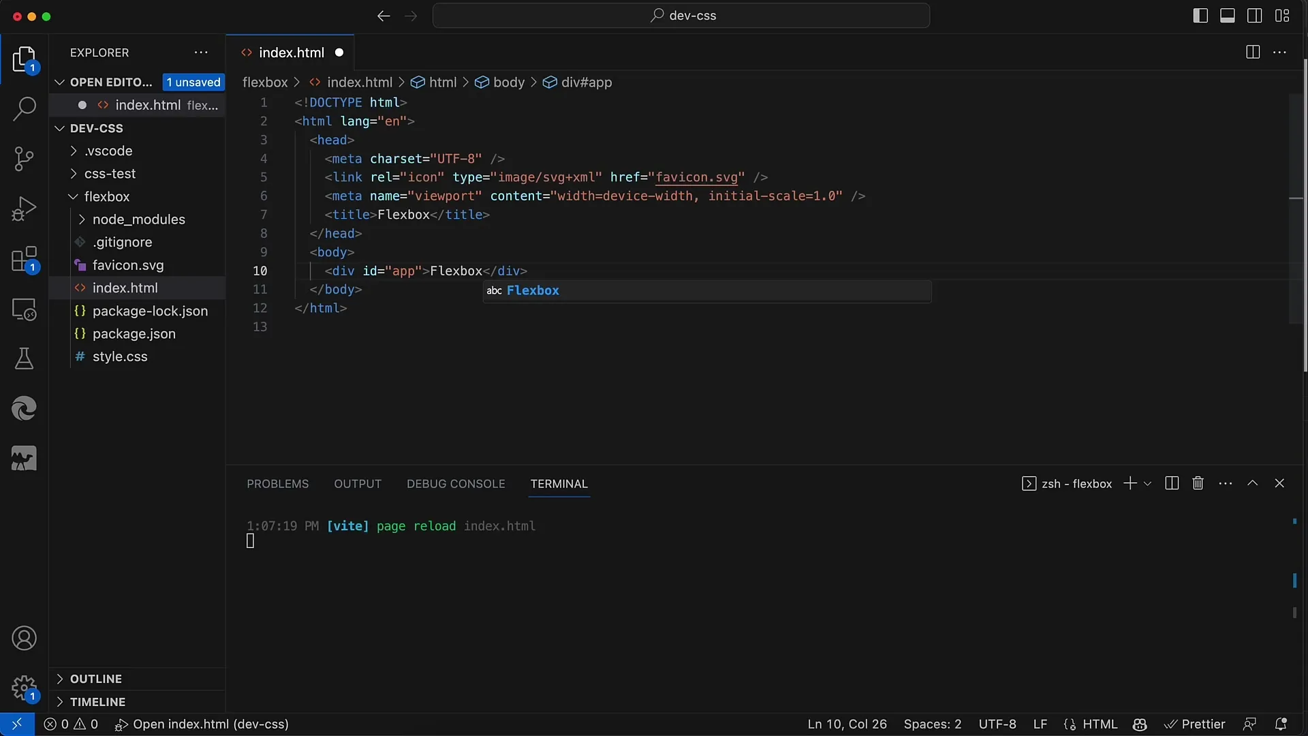Open notifications bell in status bar
Image resolution: width=1308 pixels, height=736 pixels.
(x=1281, y=724)
